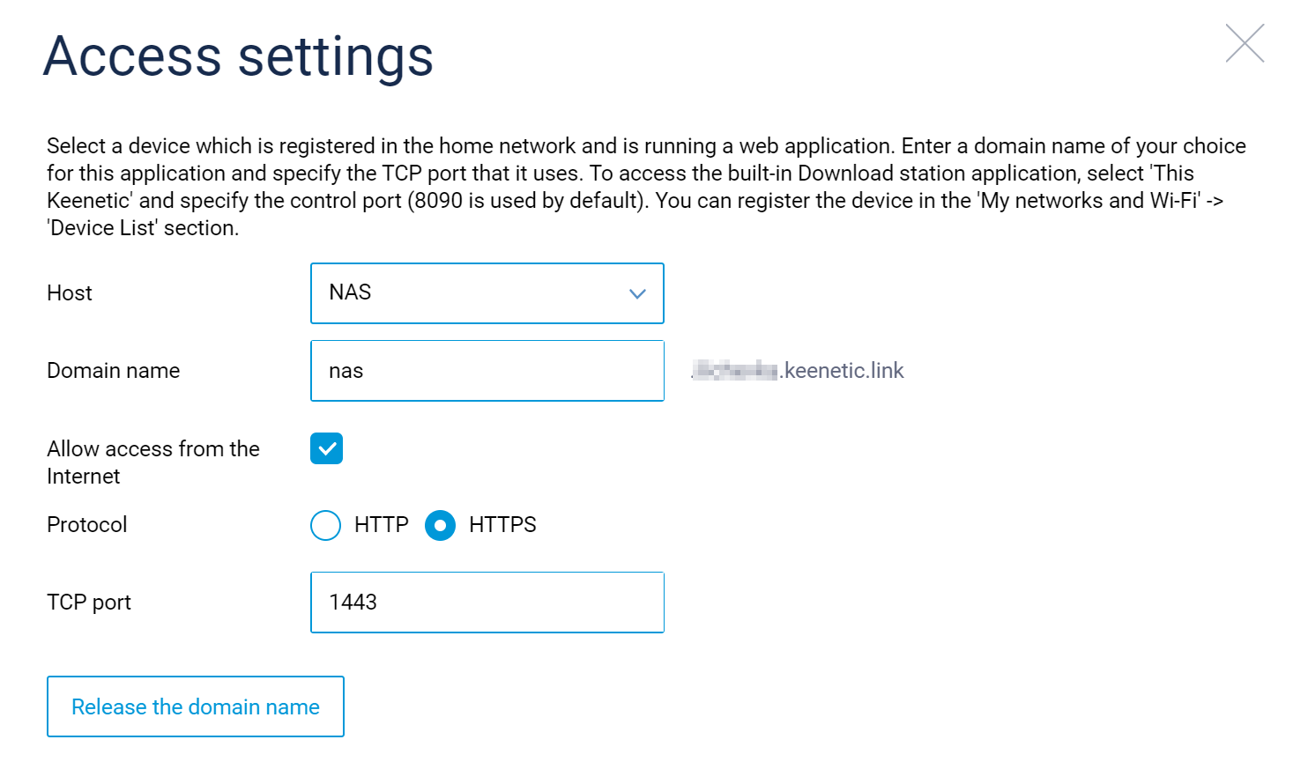The height and width of the screenshot is (784, 1293).
Task: Click the TCP port field label
Action: 88,603
